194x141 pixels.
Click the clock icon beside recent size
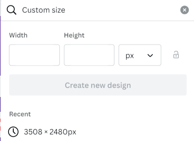pyautogui.click(x=13, y=132)
